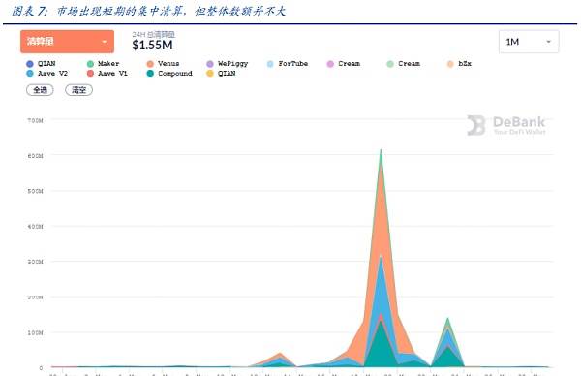Toggle the Maker series legend
The height and width of the screenshot is (376, 581).
pyautogui.click(x=104, y=64)
